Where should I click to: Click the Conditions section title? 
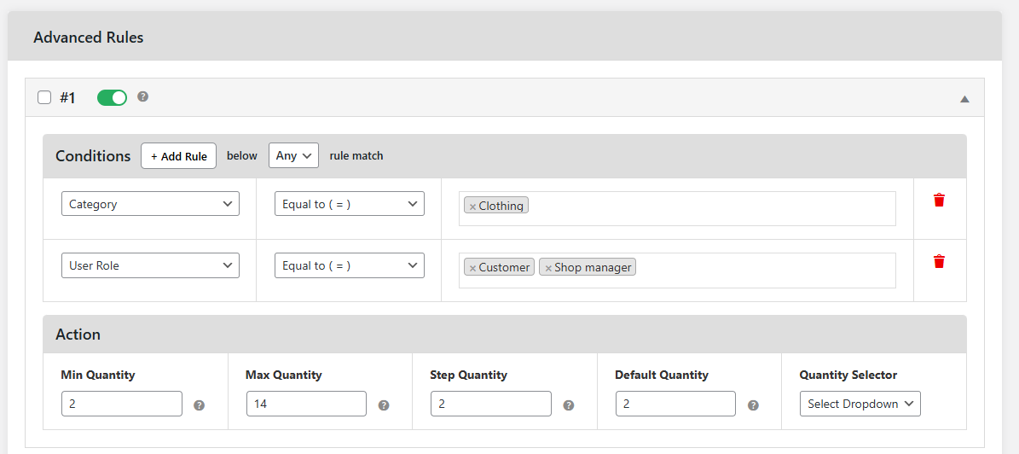93,156
